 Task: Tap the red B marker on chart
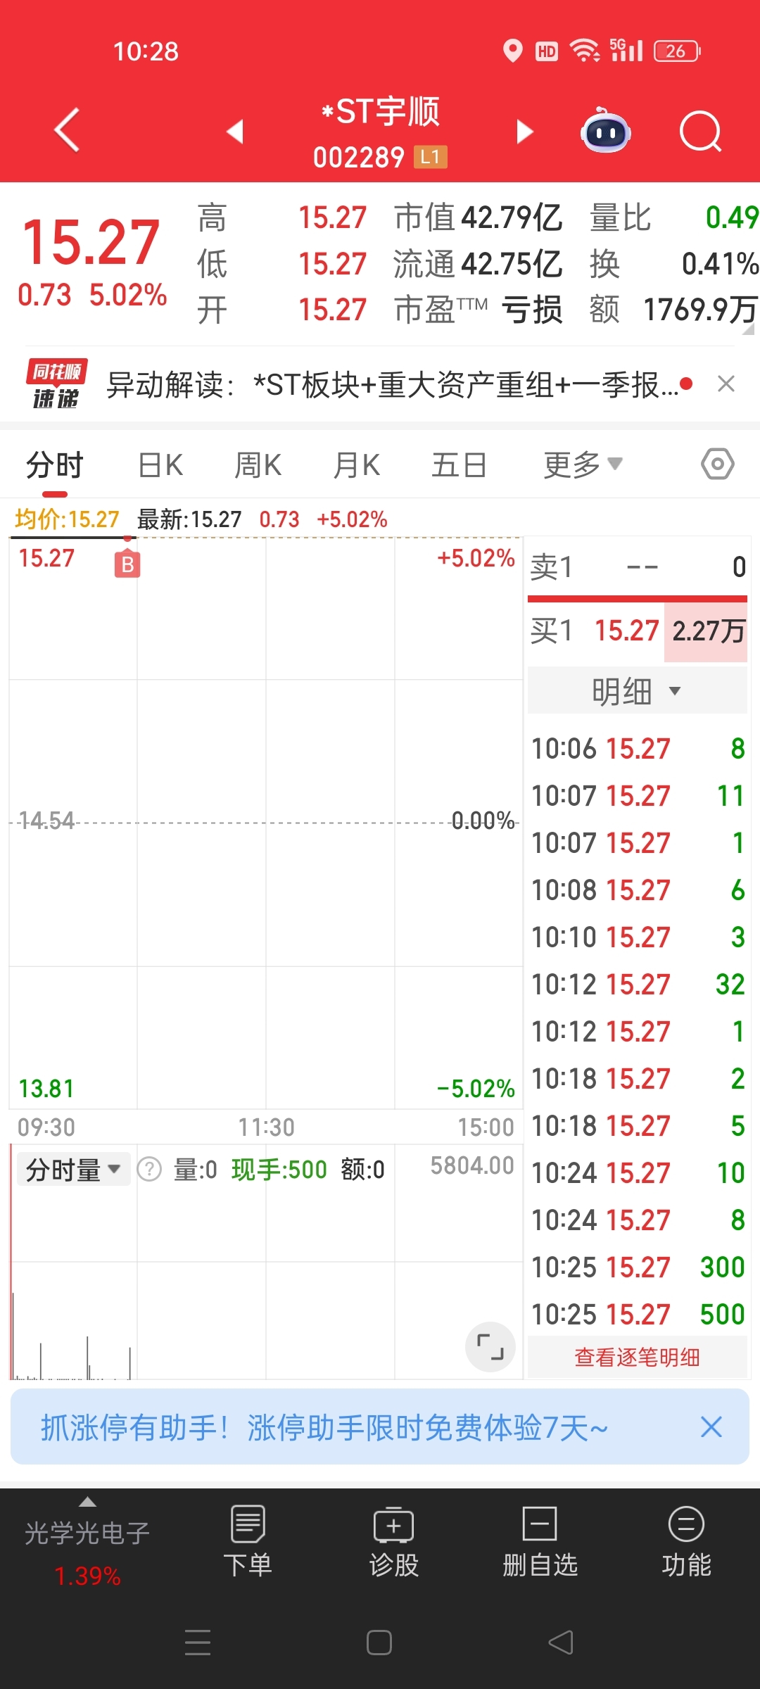click(127, 564)
